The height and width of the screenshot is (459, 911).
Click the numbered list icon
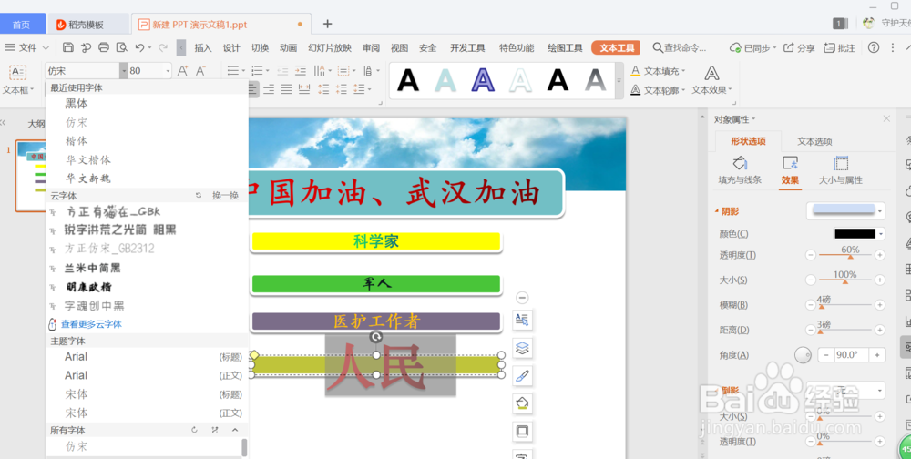256,70
